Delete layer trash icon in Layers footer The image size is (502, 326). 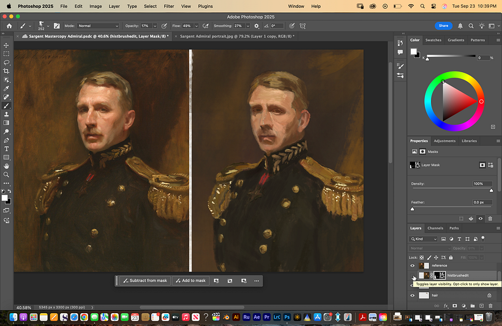[x=490, y=306]
